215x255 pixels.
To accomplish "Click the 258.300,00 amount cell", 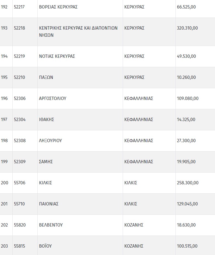I will point(188,183).
